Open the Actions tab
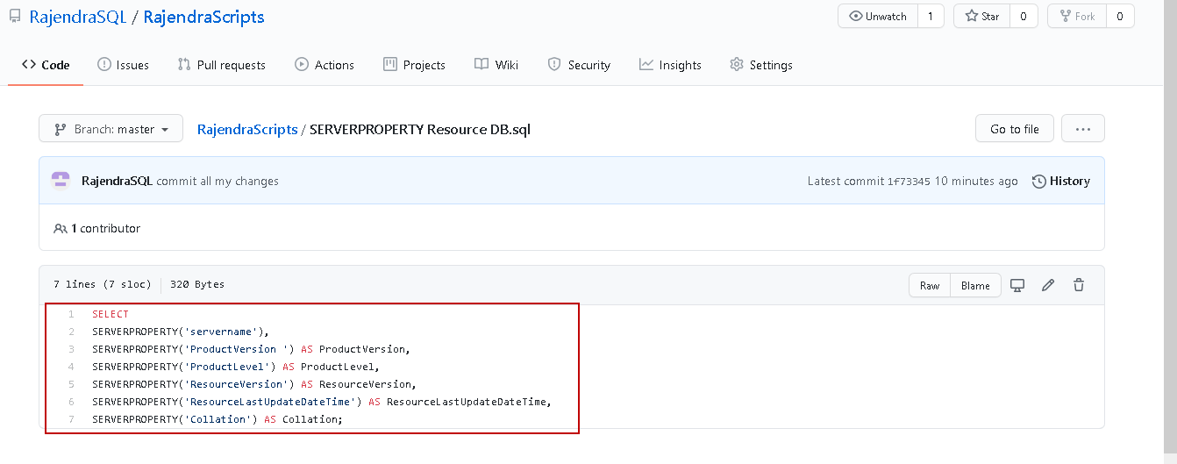Screen dimensions: 1177x464 (x=325, y=65)
